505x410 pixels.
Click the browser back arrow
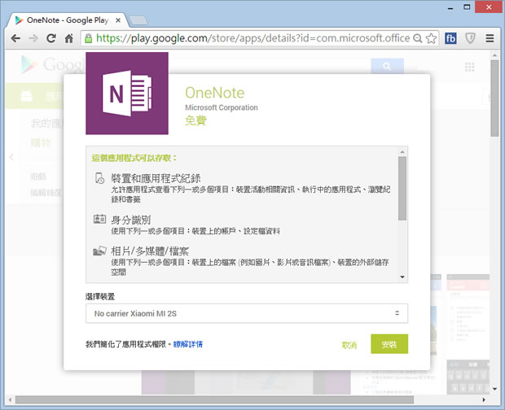tap(15, 37)
